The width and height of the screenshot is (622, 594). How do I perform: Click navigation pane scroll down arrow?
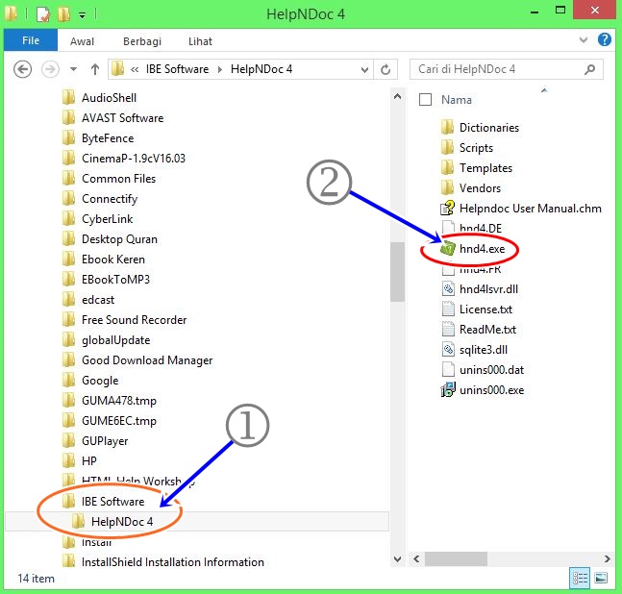tap(397, 559)
